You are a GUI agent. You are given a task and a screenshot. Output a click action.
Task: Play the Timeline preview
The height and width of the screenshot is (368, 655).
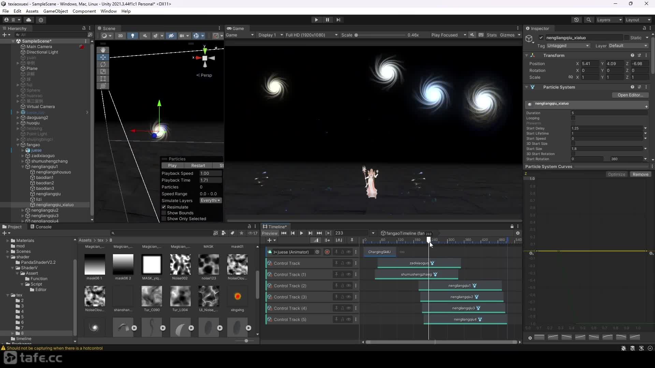tap(301, 233)
